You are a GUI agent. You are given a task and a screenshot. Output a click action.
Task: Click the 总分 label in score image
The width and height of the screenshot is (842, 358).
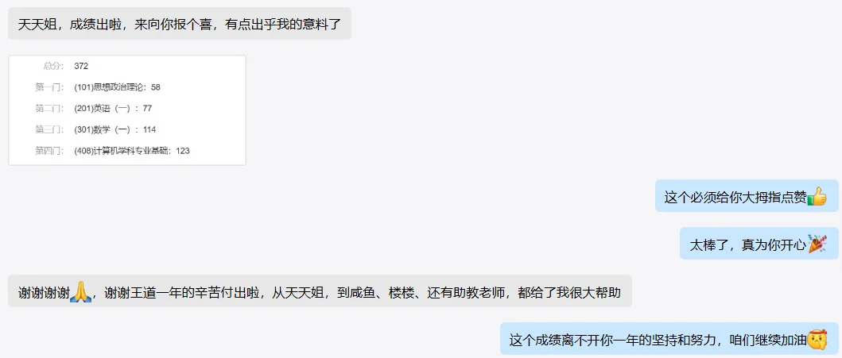click(53, 67)
